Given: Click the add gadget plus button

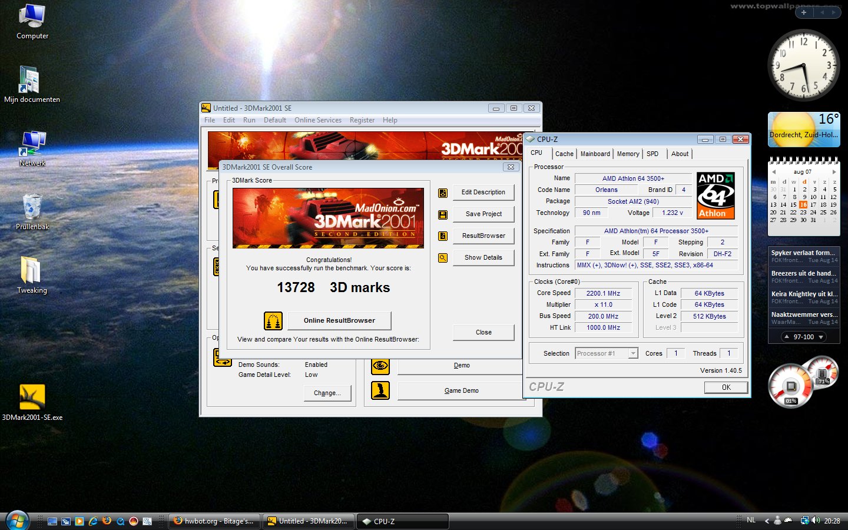Looking at the screenshot, I should tap(803, 12).
